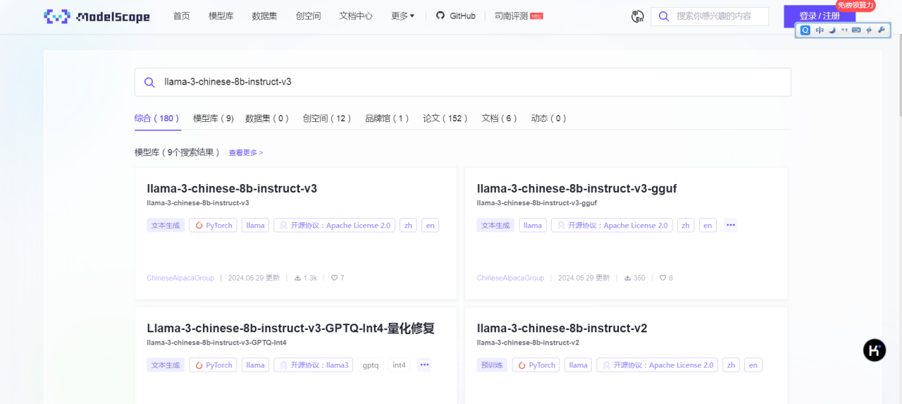Click 文本生成 tag on the gguf card

[x=496, y=226]
